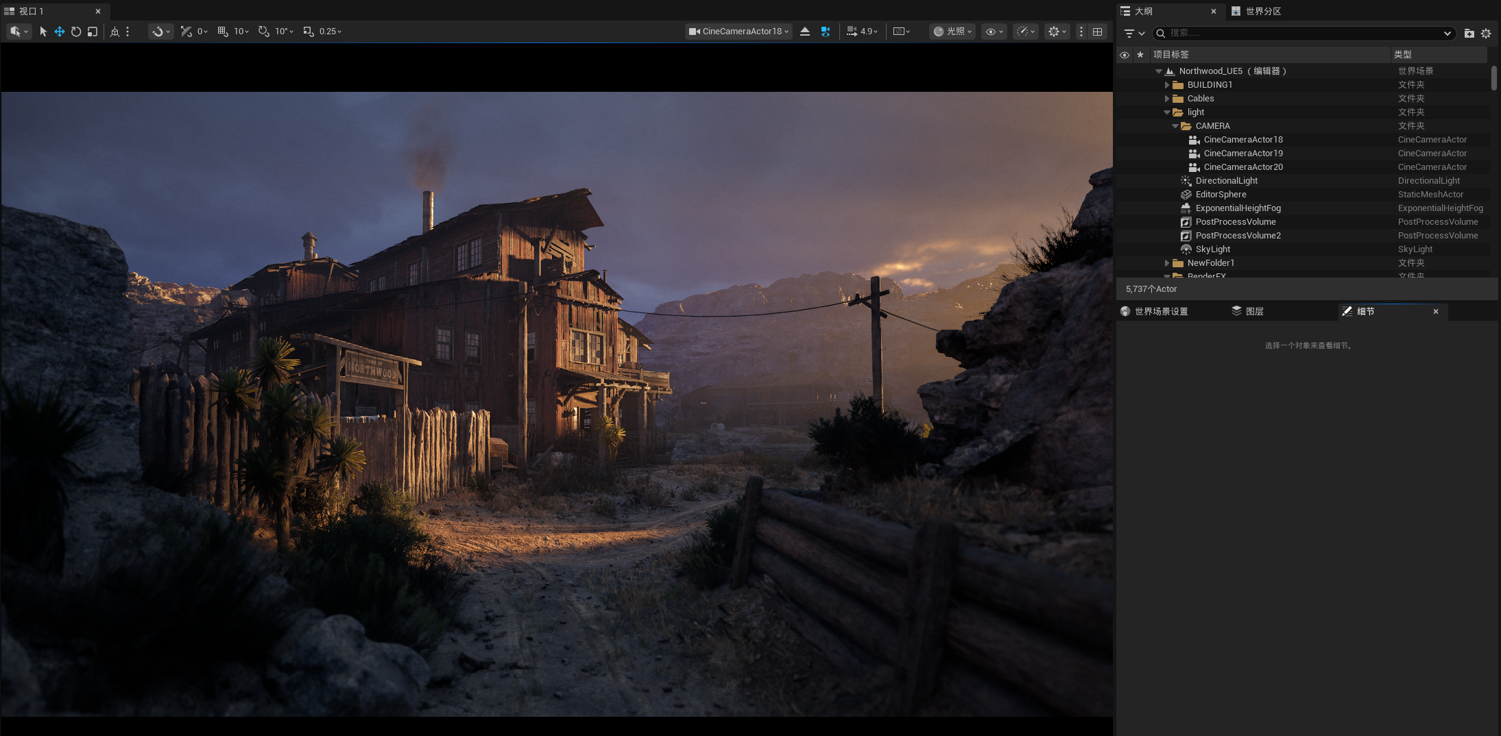Select the EditorSphere actor
Viewport: 1501px width, 736px height.
coord(1303,195)
